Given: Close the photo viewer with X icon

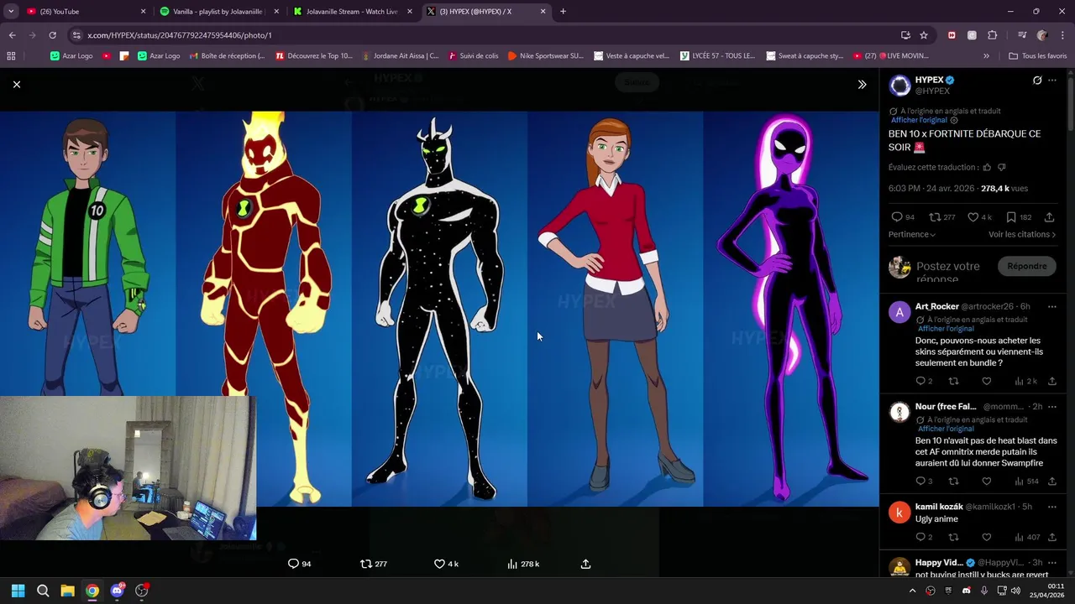Looking at the screenshot, I should point(17,84).
